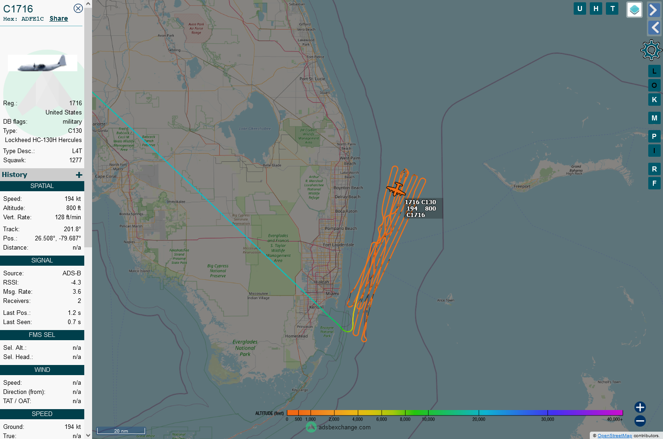Toggle the I map option button
This screenshot has width=663, height=439.
coord(654,151)
